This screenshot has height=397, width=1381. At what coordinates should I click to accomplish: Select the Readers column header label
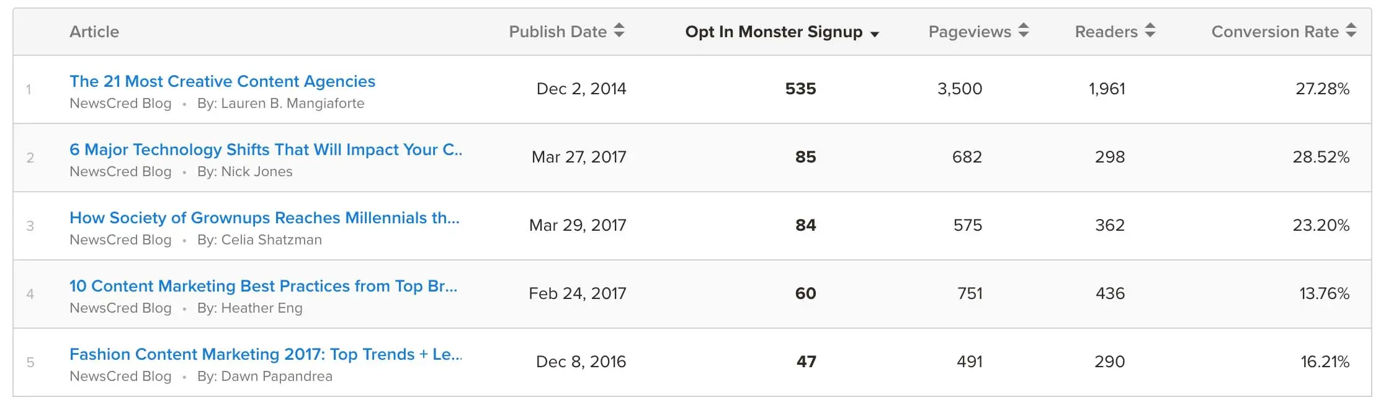point(1106,32)
